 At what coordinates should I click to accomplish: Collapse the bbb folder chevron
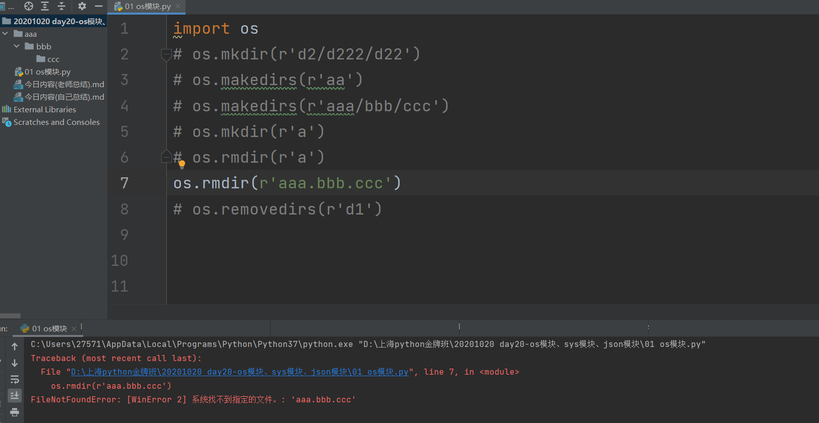click(x=17, y=46)
